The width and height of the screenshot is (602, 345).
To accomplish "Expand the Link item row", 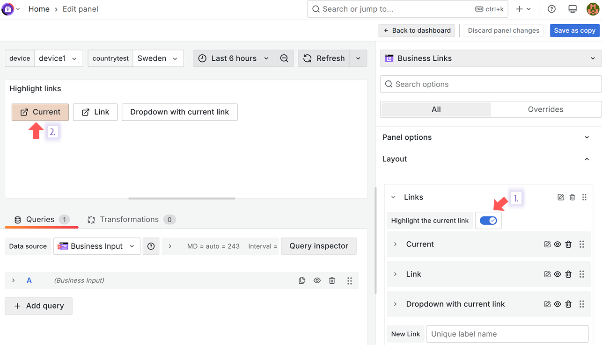I will (x=395, y=274).
